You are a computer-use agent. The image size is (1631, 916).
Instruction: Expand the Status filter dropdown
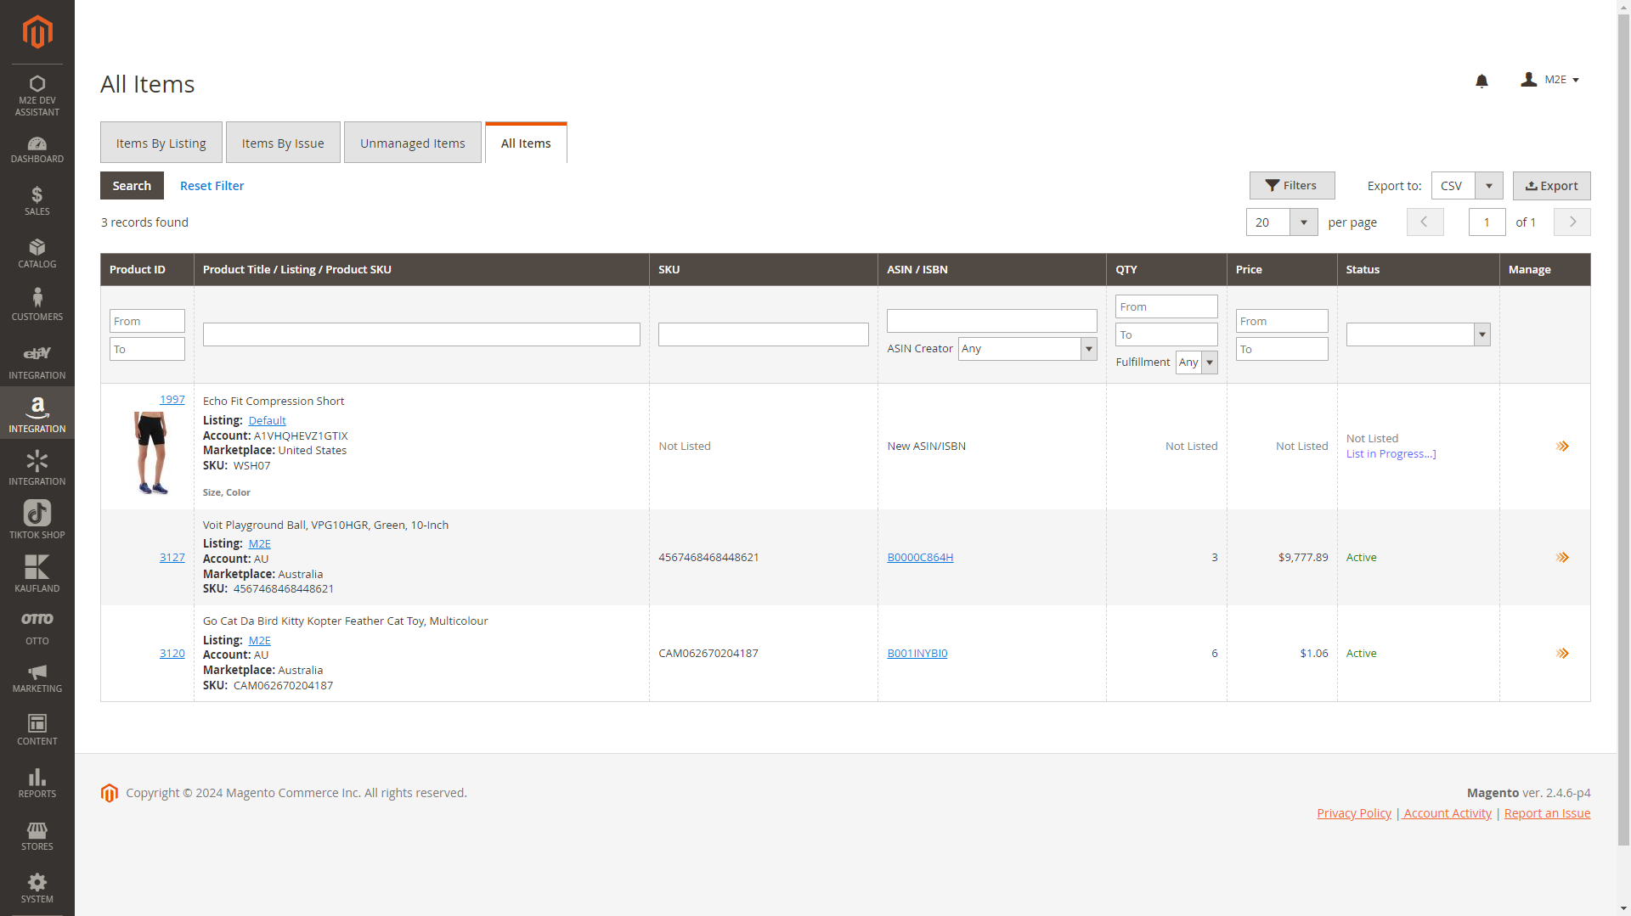tap(1417, 334)
